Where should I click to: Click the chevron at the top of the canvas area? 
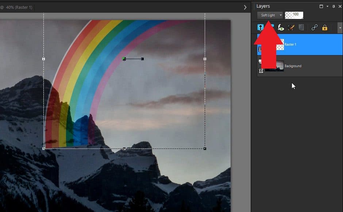(x=245, y=6)
